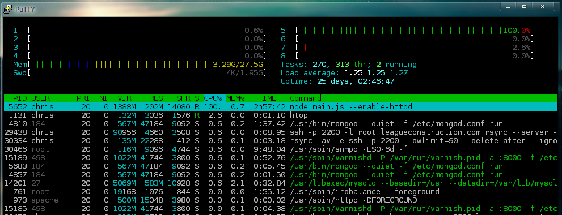
Task: Select the htop process row
Action: tap(281, 115)
